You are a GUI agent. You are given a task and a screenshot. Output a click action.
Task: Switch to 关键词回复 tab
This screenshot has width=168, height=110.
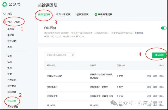pyautogui.click(x=44, y=15)
